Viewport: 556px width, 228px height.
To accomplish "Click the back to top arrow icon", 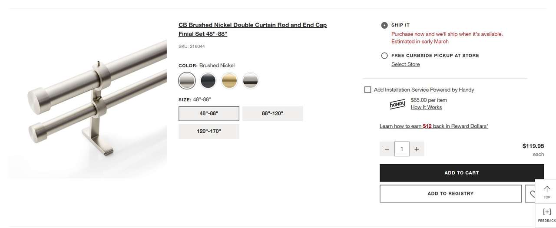I will click(x=546, y=189).
